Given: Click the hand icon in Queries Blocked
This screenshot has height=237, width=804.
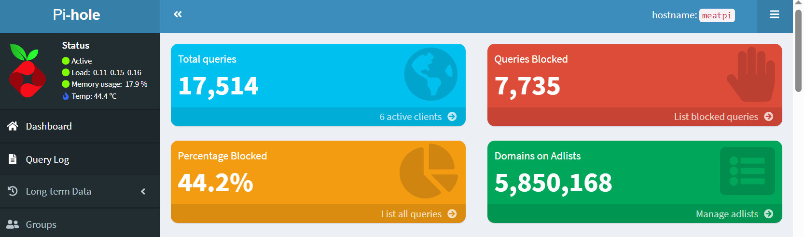Looking at the screenshot, I should click(x=751, y=74).
